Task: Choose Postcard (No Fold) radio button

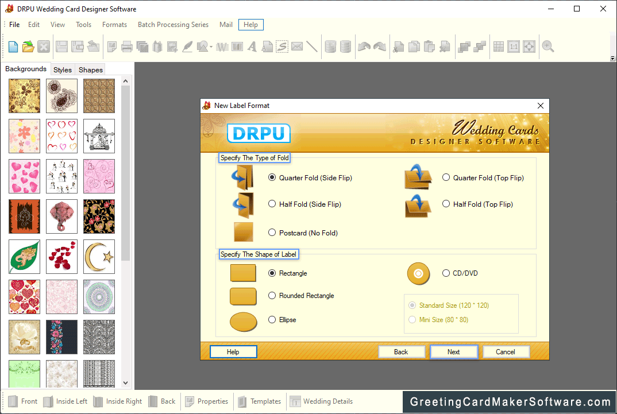Action: click(272, 233)
